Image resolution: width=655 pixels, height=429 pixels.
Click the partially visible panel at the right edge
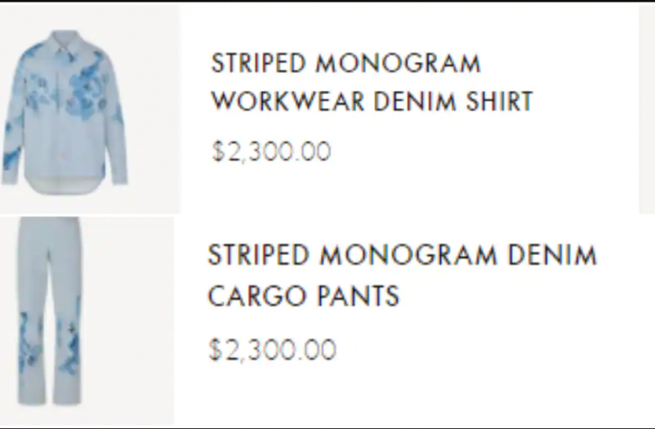(646, 109)
